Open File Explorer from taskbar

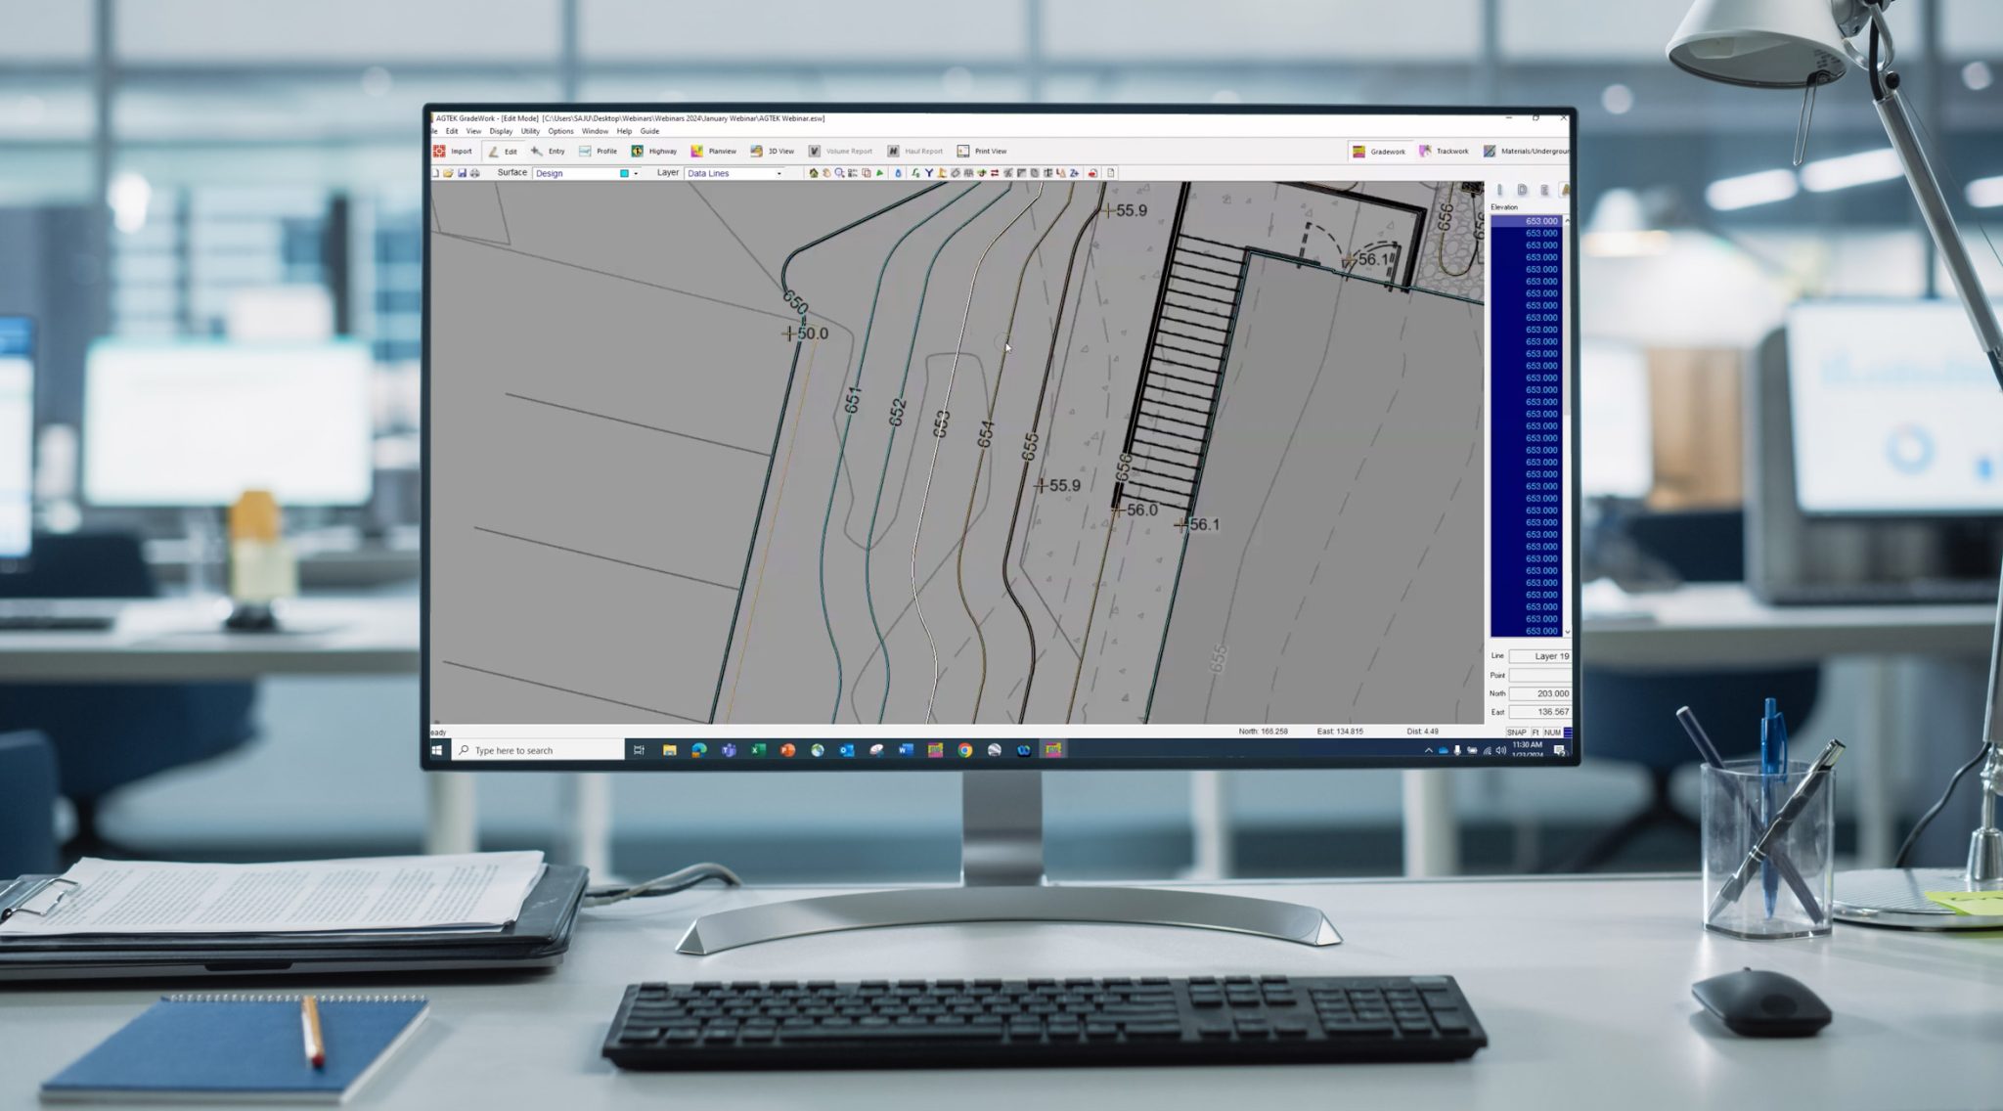point(670,750)
